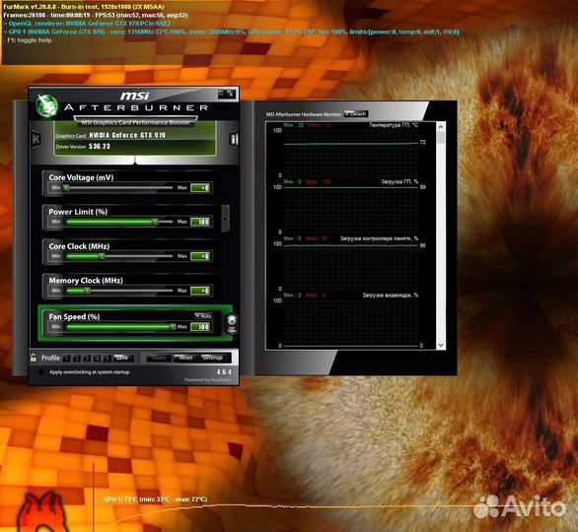Click the Memory Clock (MHz) label
This screenshot has width=578, height=532.
tap(86, 281)
